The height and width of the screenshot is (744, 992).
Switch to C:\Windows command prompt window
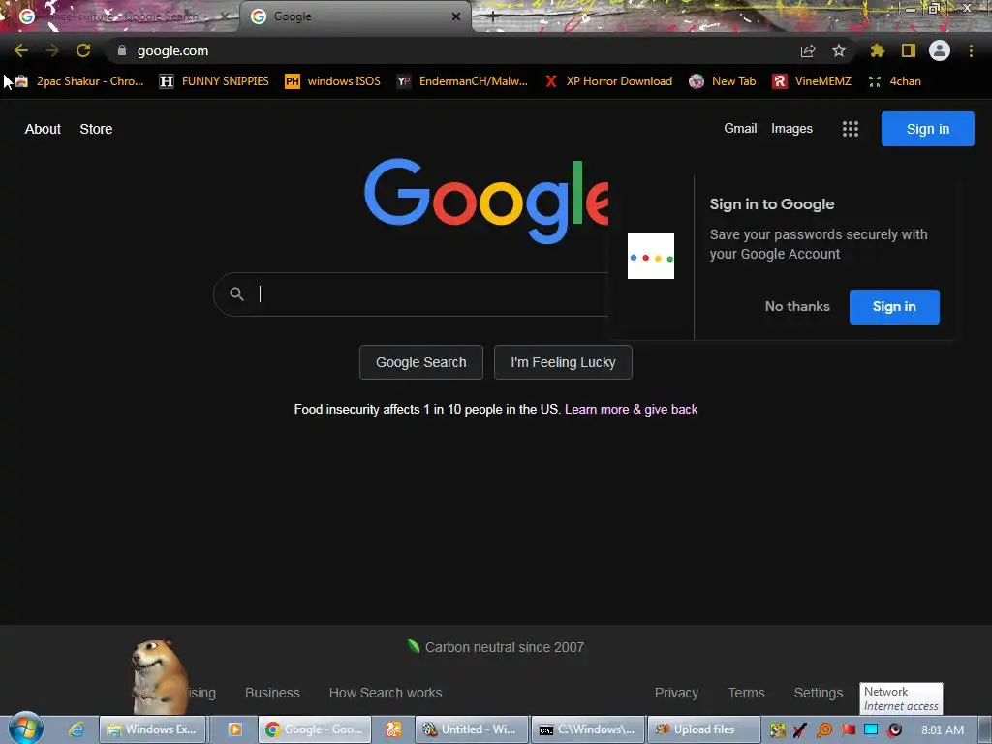[588, 729]
